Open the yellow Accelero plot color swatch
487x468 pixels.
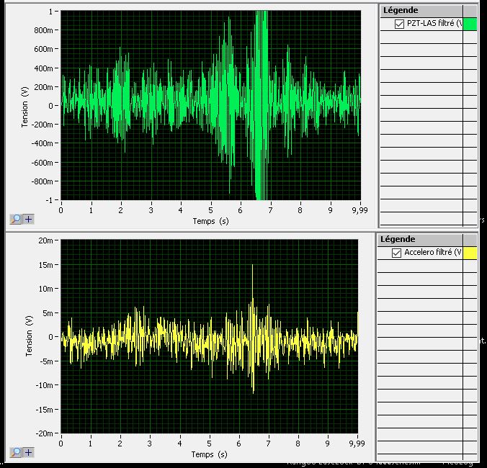click(470, 253)
